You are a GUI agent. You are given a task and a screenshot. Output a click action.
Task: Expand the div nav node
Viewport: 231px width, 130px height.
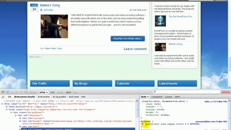(x=20, y=126)
